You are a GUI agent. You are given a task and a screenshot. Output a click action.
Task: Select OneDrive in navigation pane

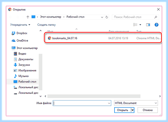[22, 41]
